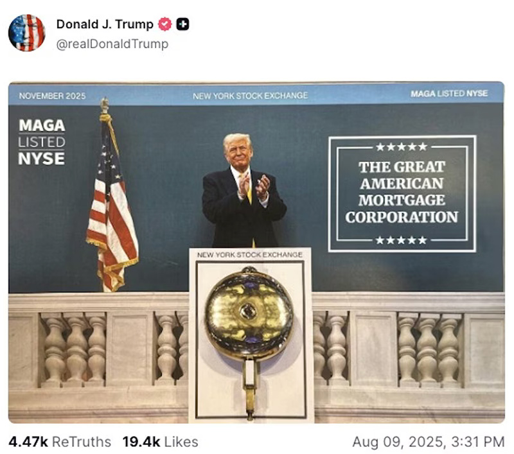The width and height of the screenshot is (514, 454).
Task: Click the Great American Mortgage Corporation sign
Action: point(402,193)
